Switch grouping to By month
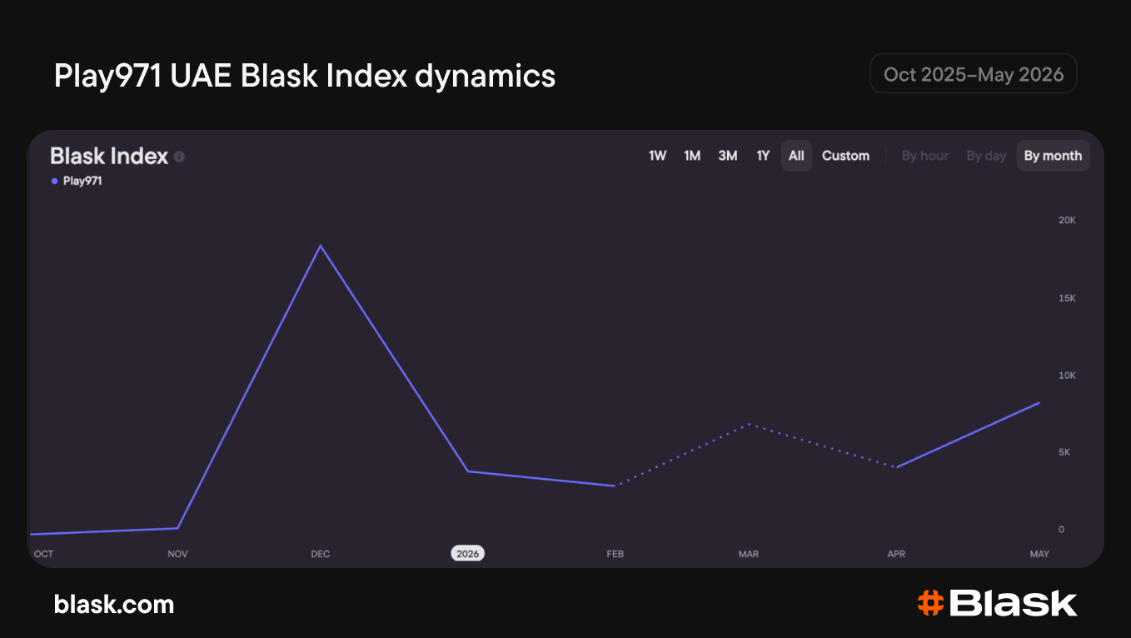The image size is (1131, 638). click(x=1053, y=156)
